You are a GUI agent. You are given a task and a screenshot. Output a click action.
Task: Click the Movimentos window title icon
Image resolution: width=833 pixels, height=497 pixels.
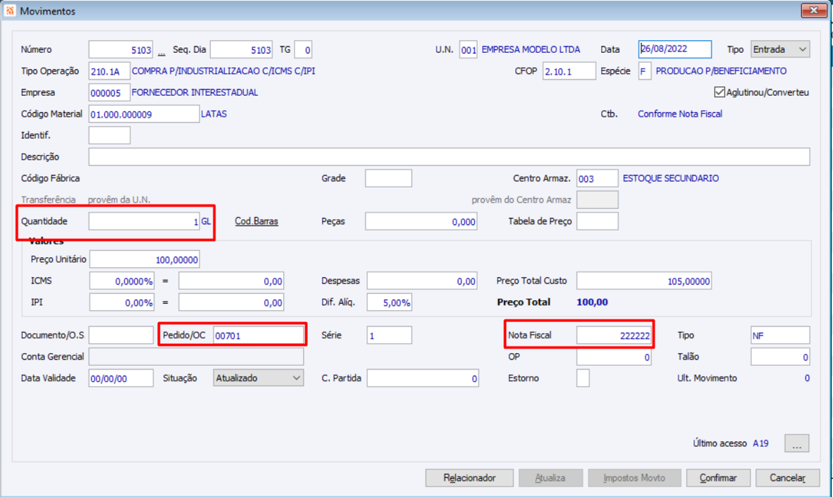coord(10,11)
